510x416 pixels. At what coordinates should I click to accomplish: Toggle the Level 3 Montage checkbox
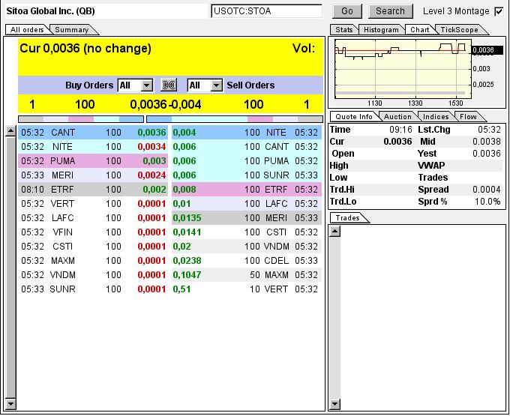click(499, 11)
